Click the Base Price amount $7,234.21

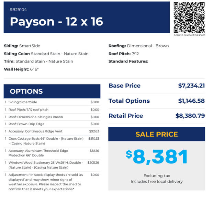(191, 86)
